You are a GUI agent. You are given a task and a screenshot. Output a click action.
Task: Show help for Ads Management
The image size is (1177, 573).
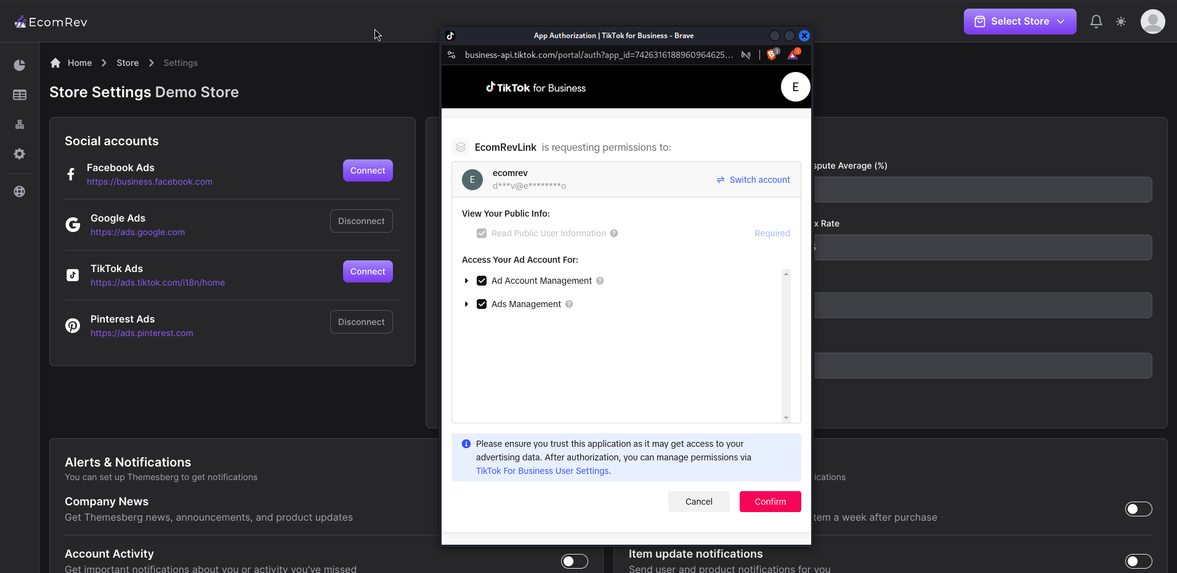pos(569,304)
